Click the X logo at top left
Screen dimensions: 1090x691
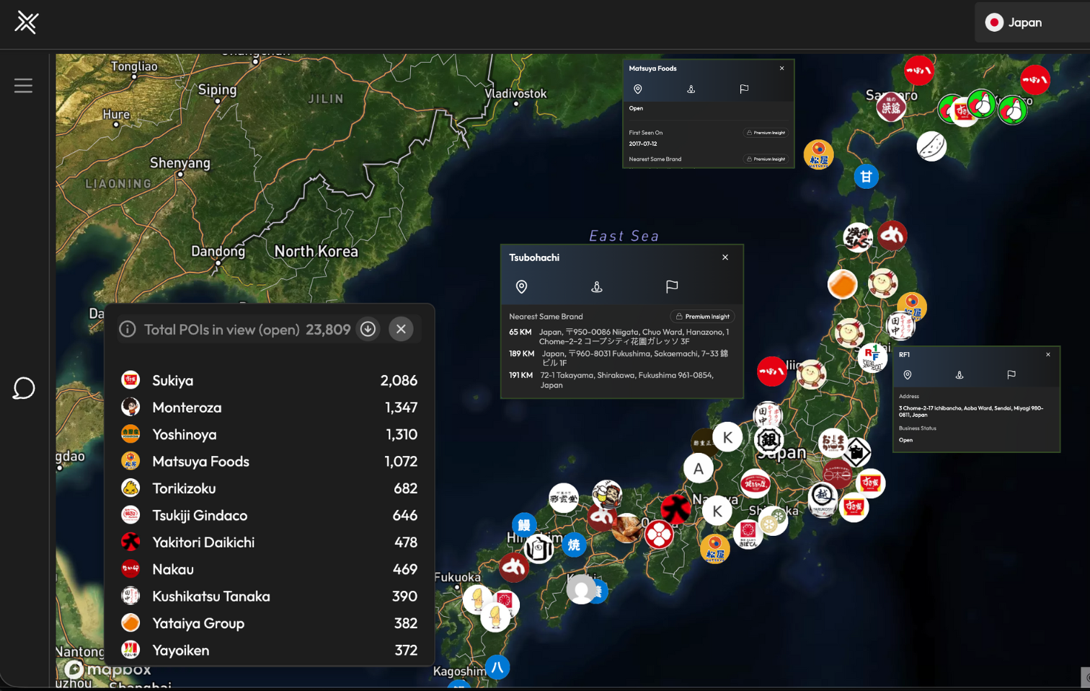(x=27, y=22)
